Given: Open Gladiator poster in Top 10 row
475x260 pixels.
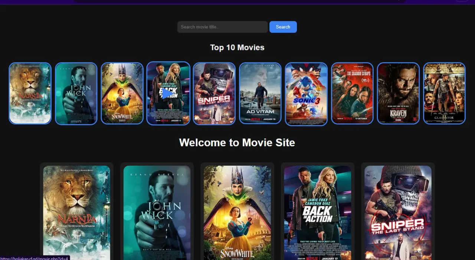Looking at the screenshot, I should 444,93.
